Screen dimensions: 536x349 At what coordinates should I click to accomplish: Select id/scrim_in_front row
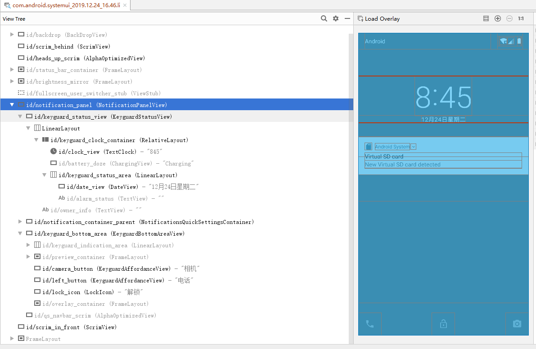point(176,327)
